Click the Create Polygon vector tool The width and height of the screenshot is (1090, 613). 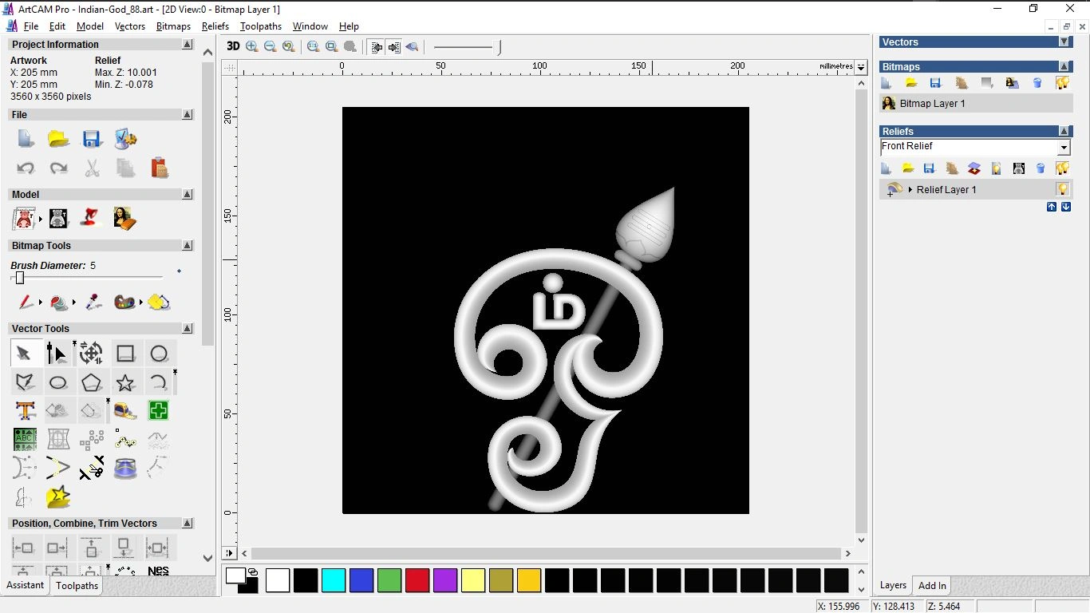click(92, 382)
